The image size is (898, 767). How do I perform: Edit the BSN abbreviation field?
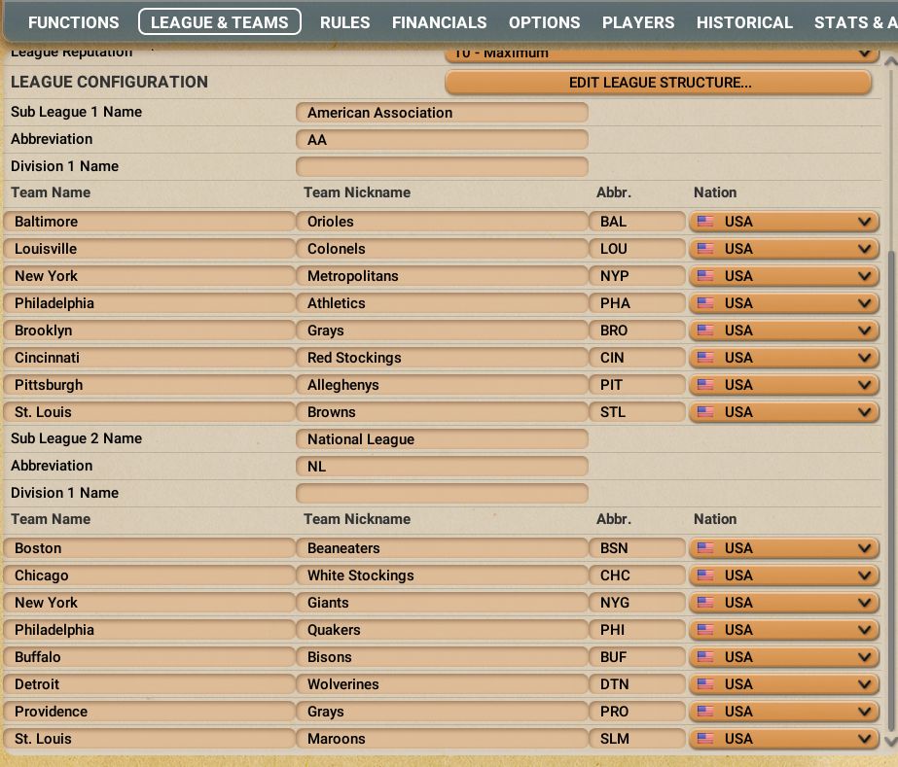pyautogui.click(x=637, y=548)
